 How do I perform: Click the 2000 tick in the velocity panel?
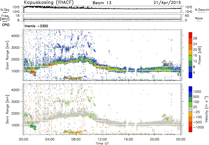tap(15, 114)
